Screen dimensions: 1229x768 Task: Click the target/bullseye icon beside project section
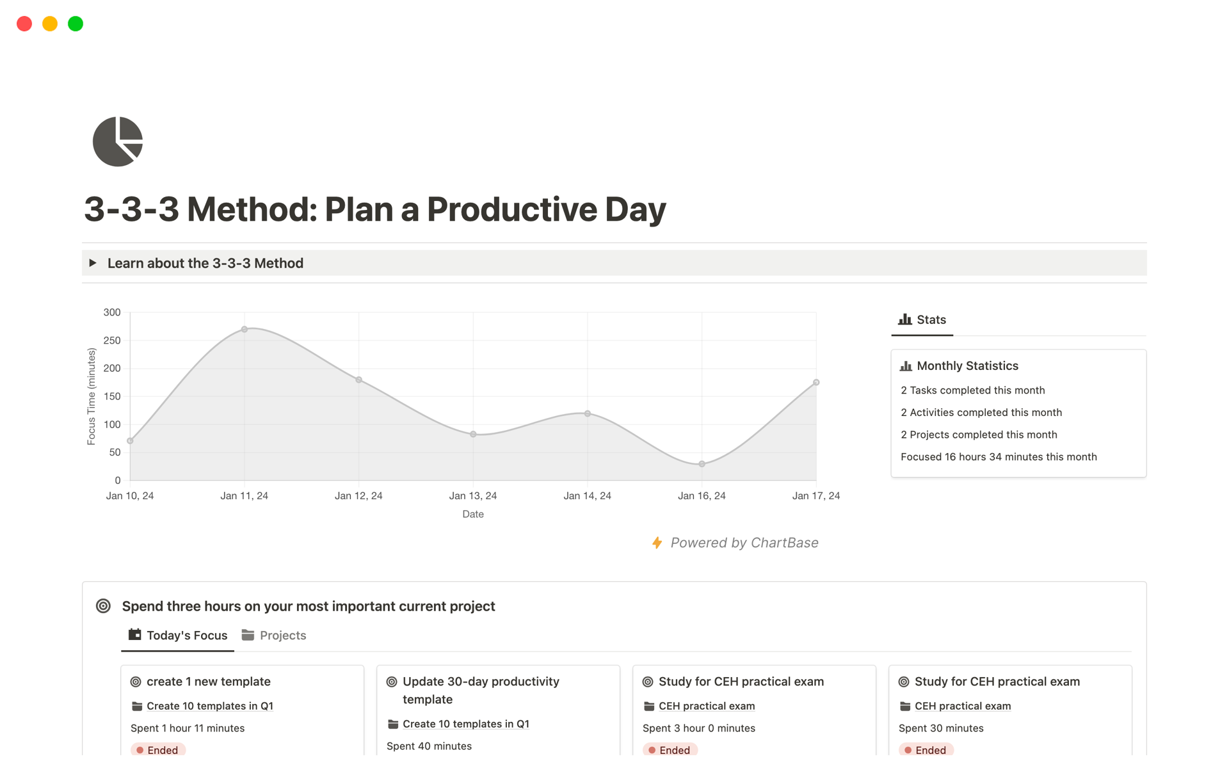coord(102,606)
